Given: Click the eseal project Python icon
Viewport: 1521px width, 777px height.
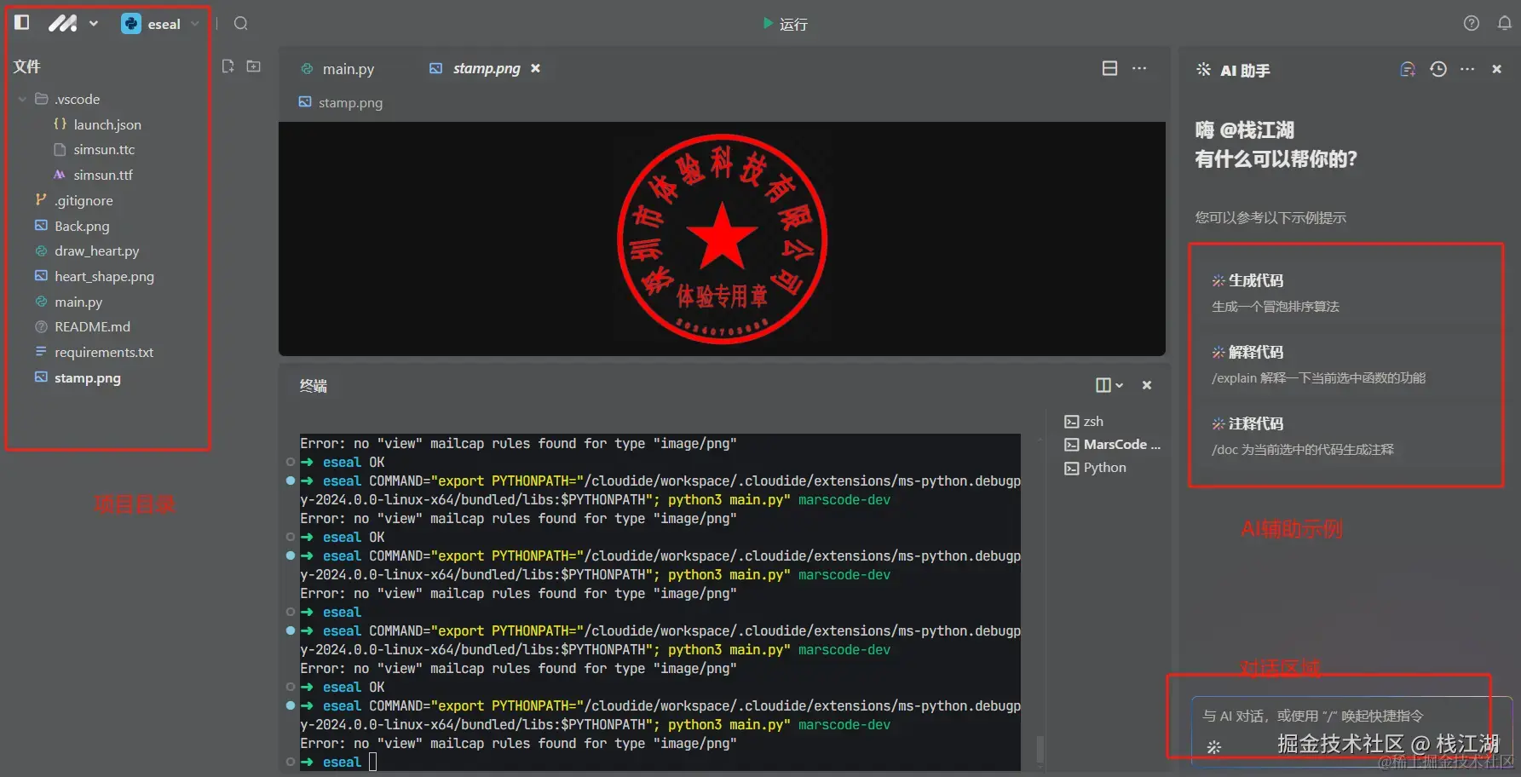Looking at the screenshot, I should click(x=131, y=24).
